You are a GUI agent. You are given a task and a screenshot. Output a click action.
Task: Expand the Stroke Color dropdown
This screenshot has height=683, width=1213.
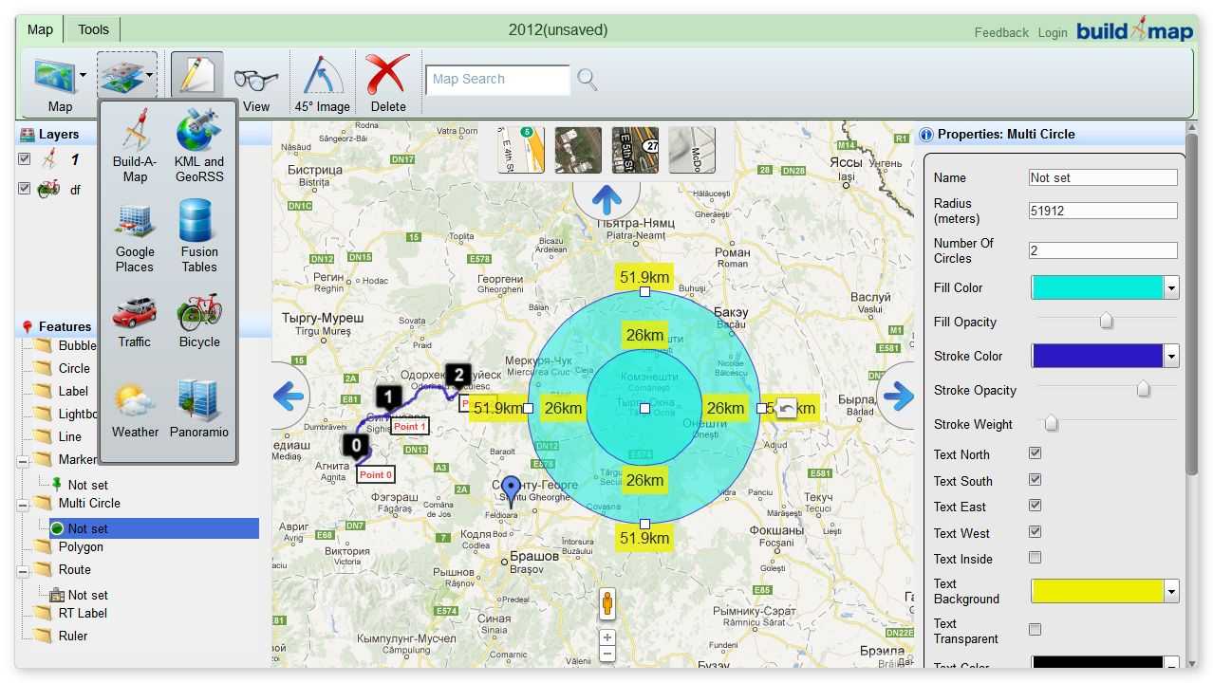[1171, 357]
